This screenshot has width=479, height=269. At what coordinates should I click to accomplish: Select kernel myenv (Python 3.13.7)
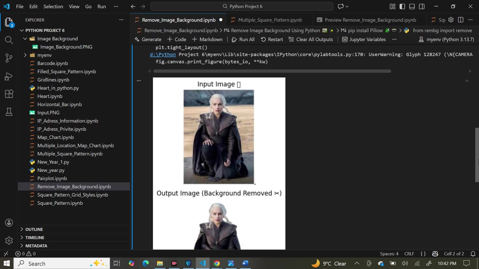[446, 39]
